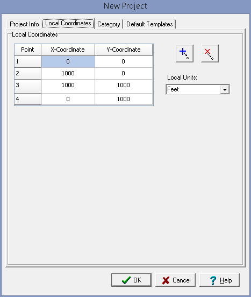251x297 pixels.
Task: Click the Y-Coordinate column header
Action: pyautogui.click(x=123, y=50)
